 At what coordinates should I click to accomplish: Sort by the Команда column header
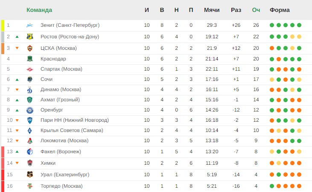(39, 10)
